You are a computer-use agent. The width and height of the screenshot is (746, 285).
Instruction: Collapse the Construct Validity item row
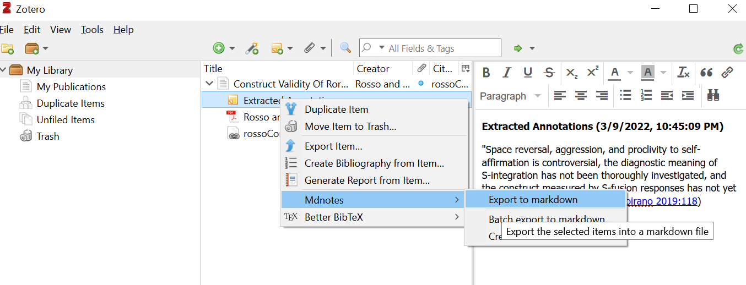point(209,84)
